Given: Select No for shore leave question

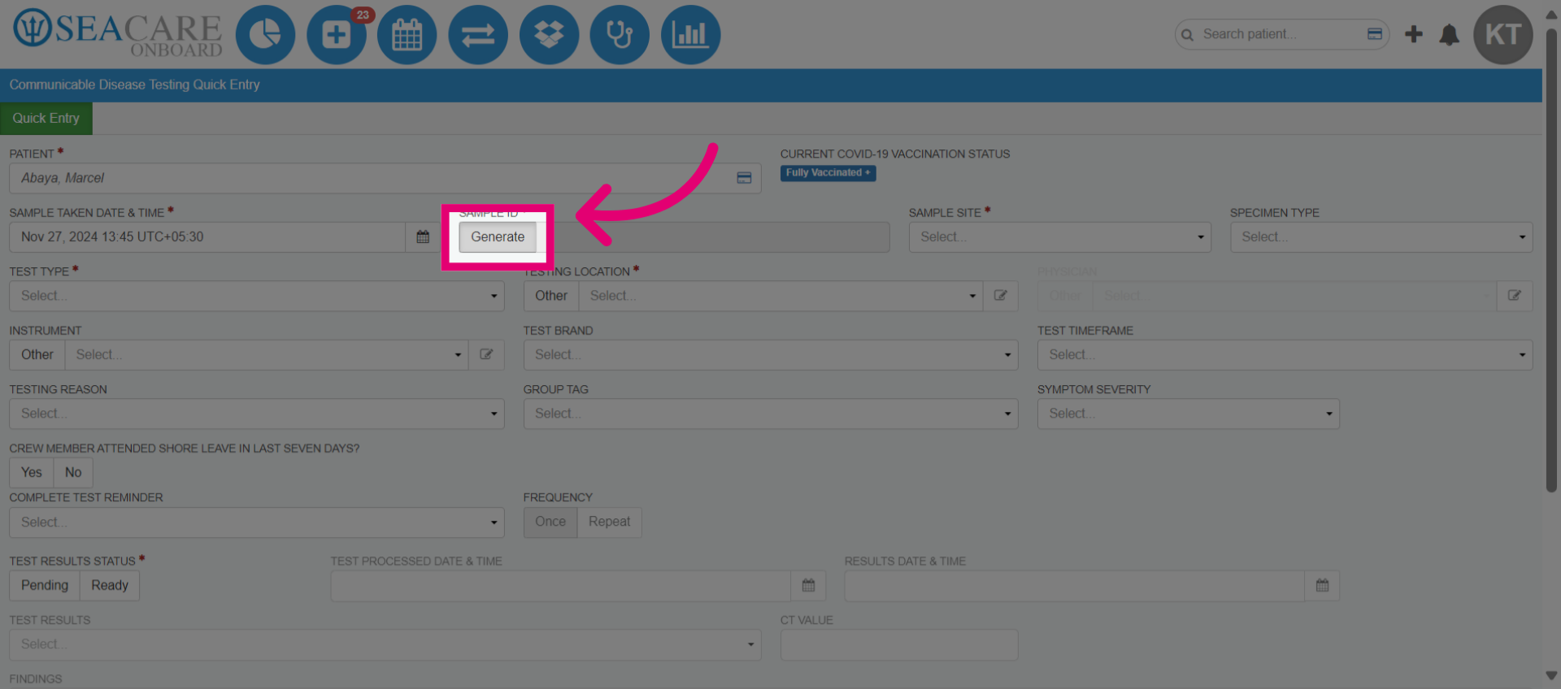Looking at the screenshot, I should coord(73,473).
